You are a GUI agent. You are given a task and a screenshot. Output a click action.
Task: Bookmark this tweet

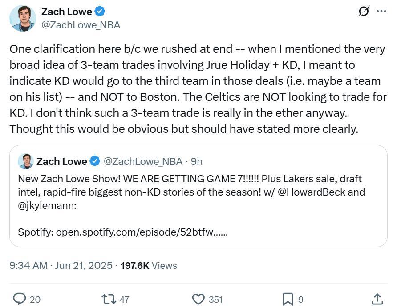click(x=288, y=299)
